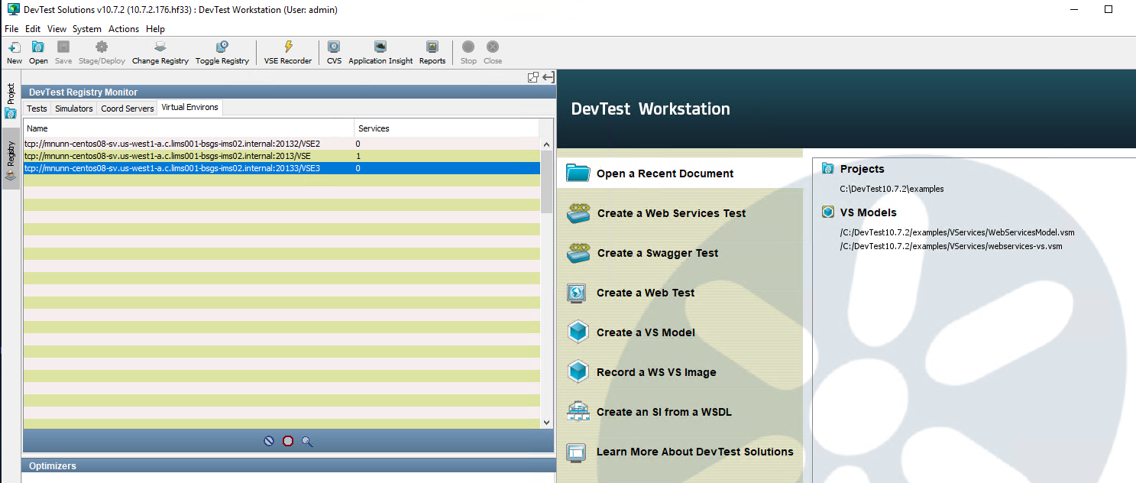
Task: Click the New toolbar icon
Action: [14, 52]
